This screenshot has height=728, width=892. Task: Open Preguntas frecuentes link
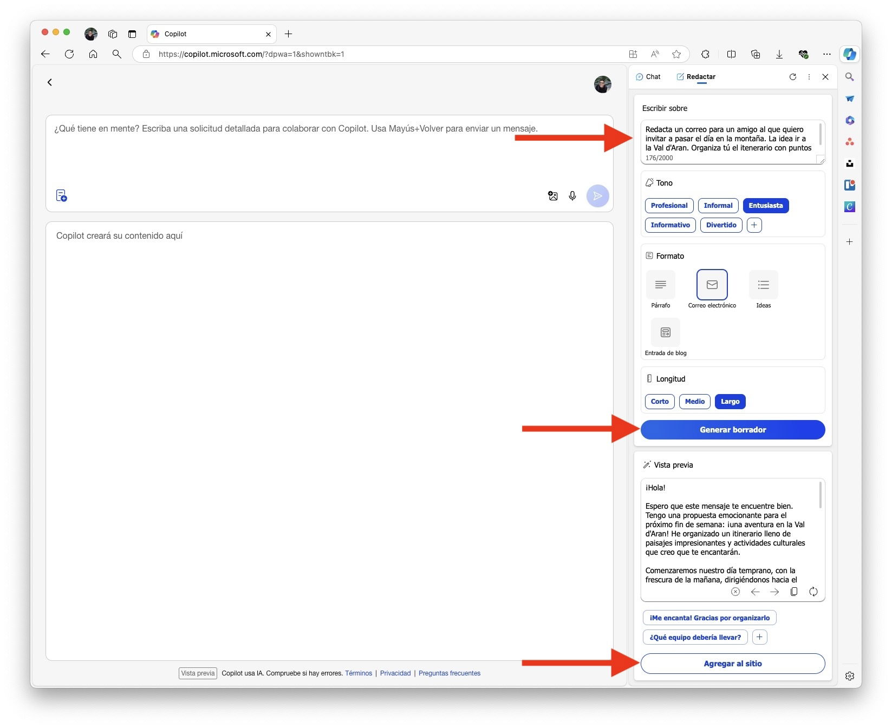pyautogui.click(x=449, y=673)
